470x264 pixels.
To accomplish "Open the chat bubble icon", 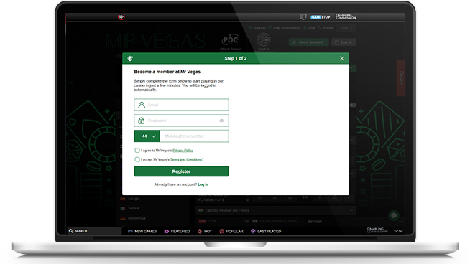I will [x=394, y=215].
